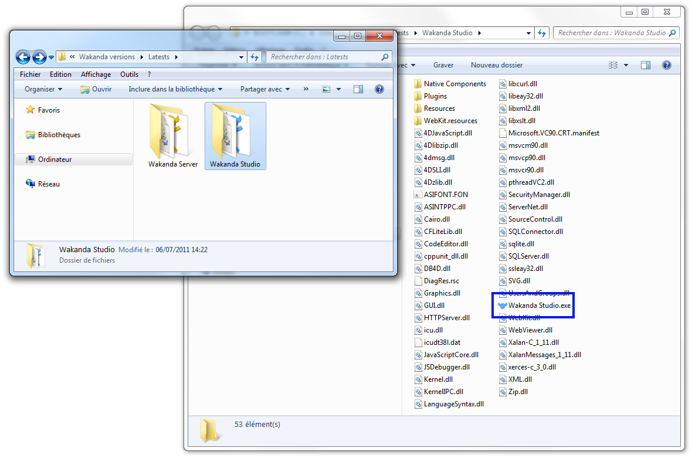Expand breadcrumb arrow after Wakanda Studio
This screenshot has height=458, width=692.
(x=479, y=33)
